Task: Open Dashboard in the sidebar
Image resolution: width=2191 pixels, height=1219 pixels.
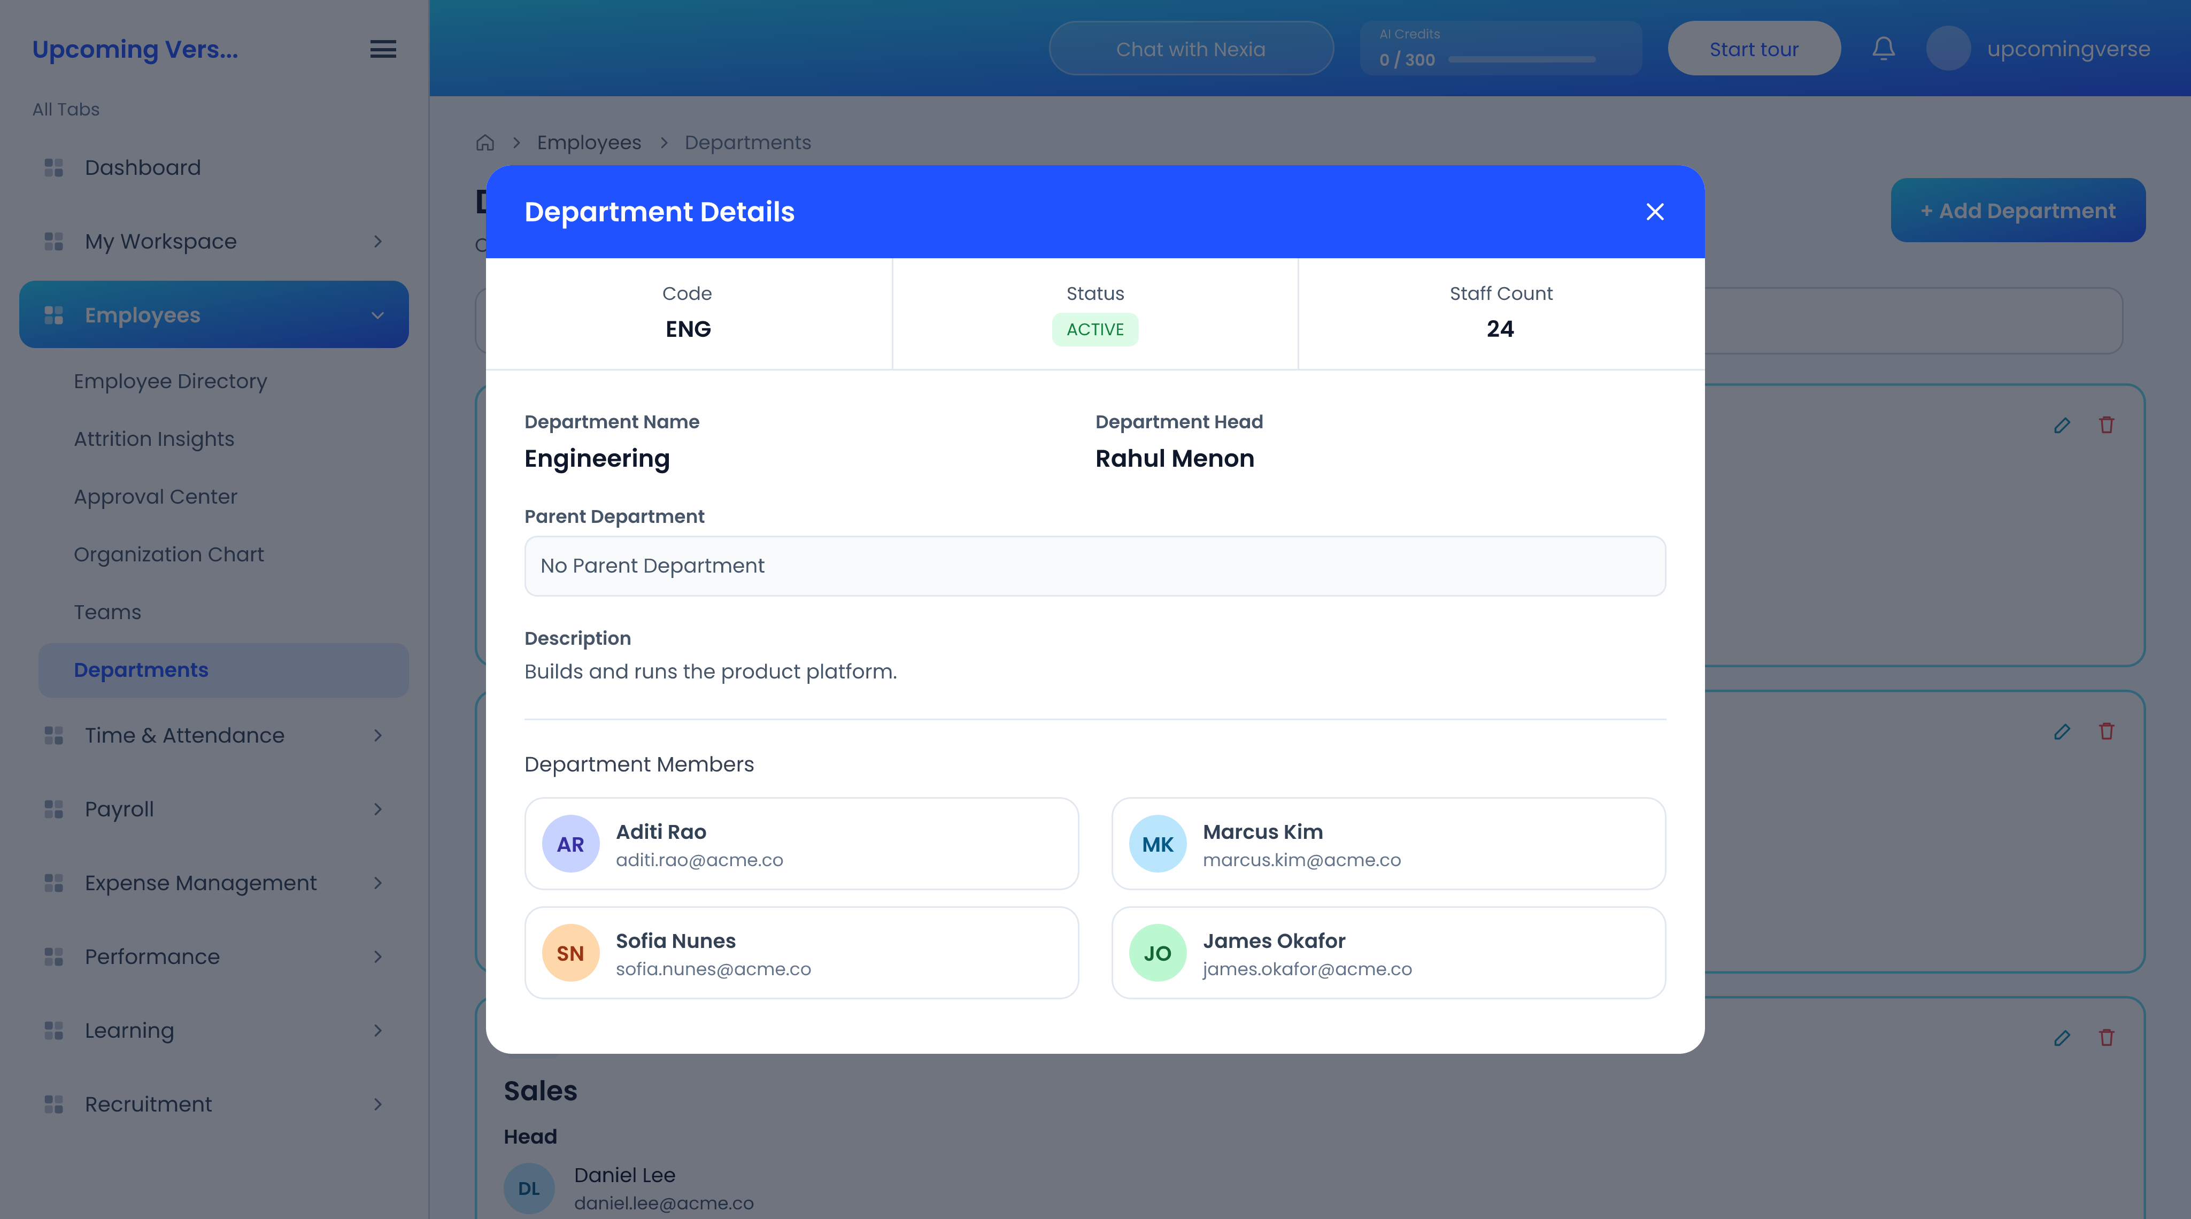Action: (x=213, y=167)
